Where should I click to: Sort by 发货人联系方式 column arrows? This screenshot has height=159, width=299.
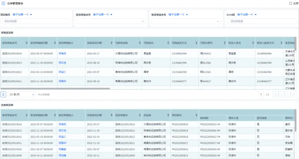pyautogui.click(x=282, y=43)
